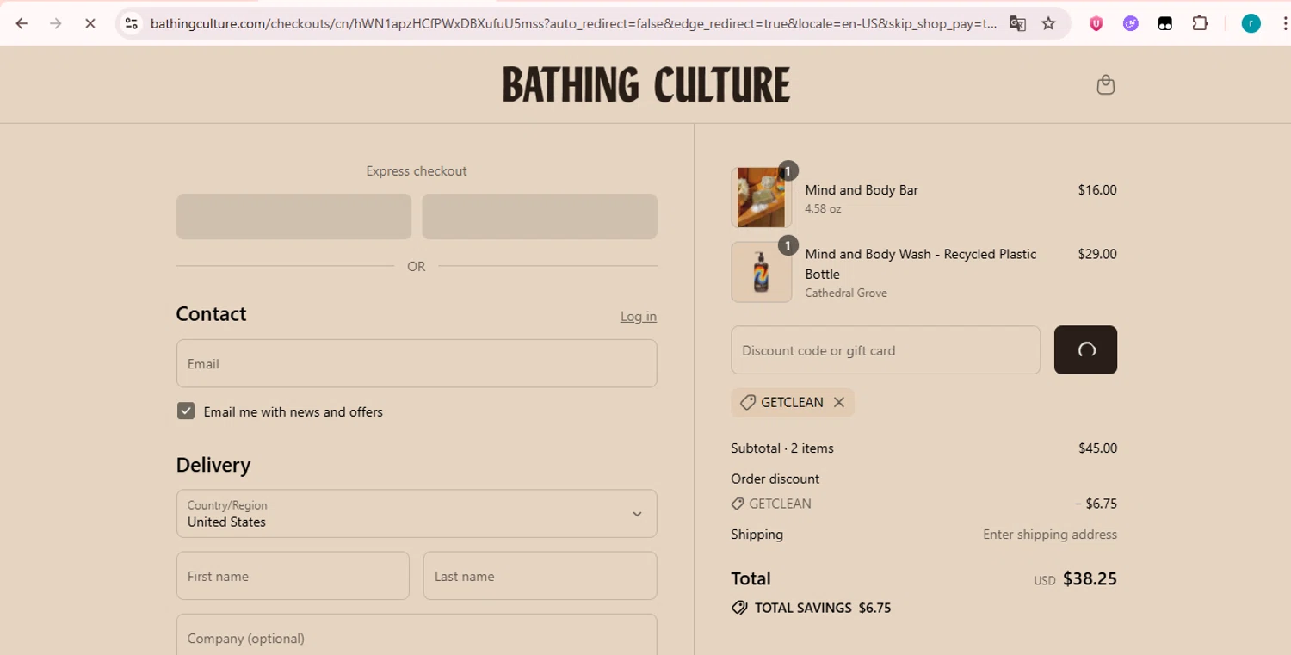Click the Mind and Body Bar product name
This screenshot has height=655, width=1291.
(862, 190)
